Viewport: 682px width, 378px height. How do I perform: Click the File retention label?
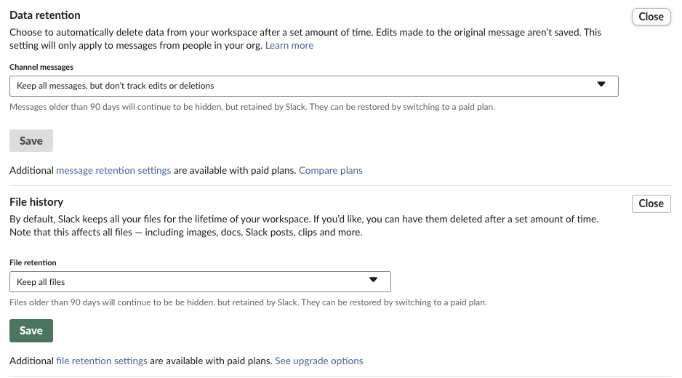coord(33,262)
